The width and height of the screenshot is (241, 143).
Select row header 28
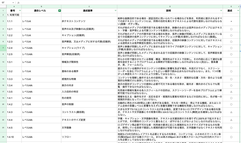3,137
